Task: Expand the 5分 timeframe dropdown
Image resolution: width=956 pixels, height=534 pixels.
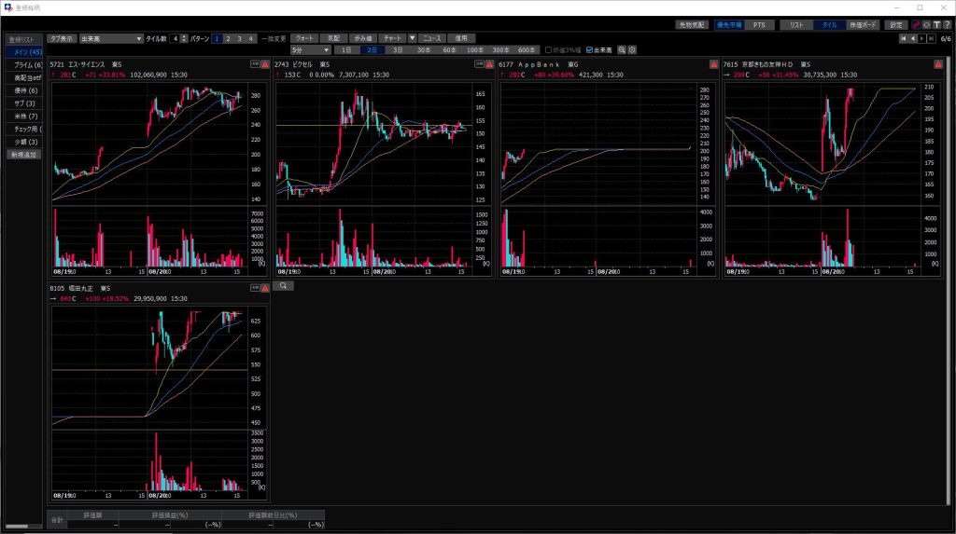Action: (x=310, y=49)
